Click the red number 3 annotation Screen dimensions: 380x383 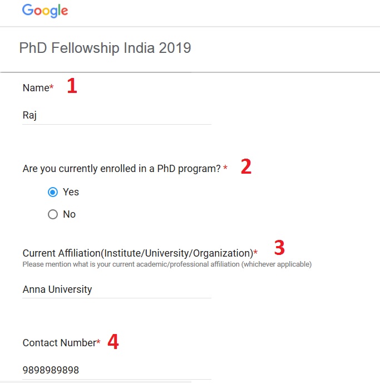pos(279,247)
